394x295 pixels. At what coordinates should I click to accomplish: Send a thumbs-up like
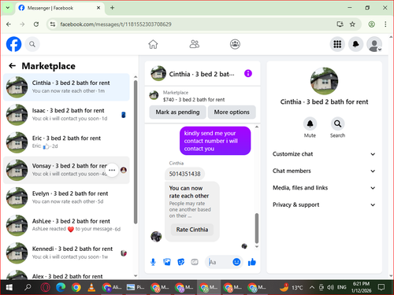point(252,262)
